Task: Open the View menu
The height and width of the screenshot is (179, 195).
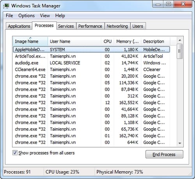Action: 45,16
